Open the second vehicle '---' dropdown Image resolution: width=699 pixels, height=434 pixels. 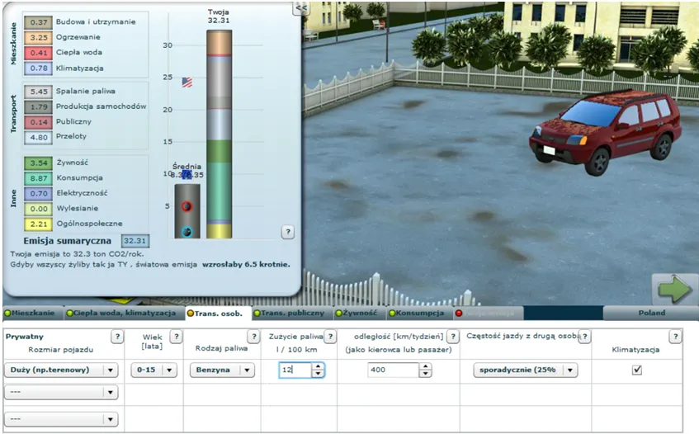click(x=61, y=392)
